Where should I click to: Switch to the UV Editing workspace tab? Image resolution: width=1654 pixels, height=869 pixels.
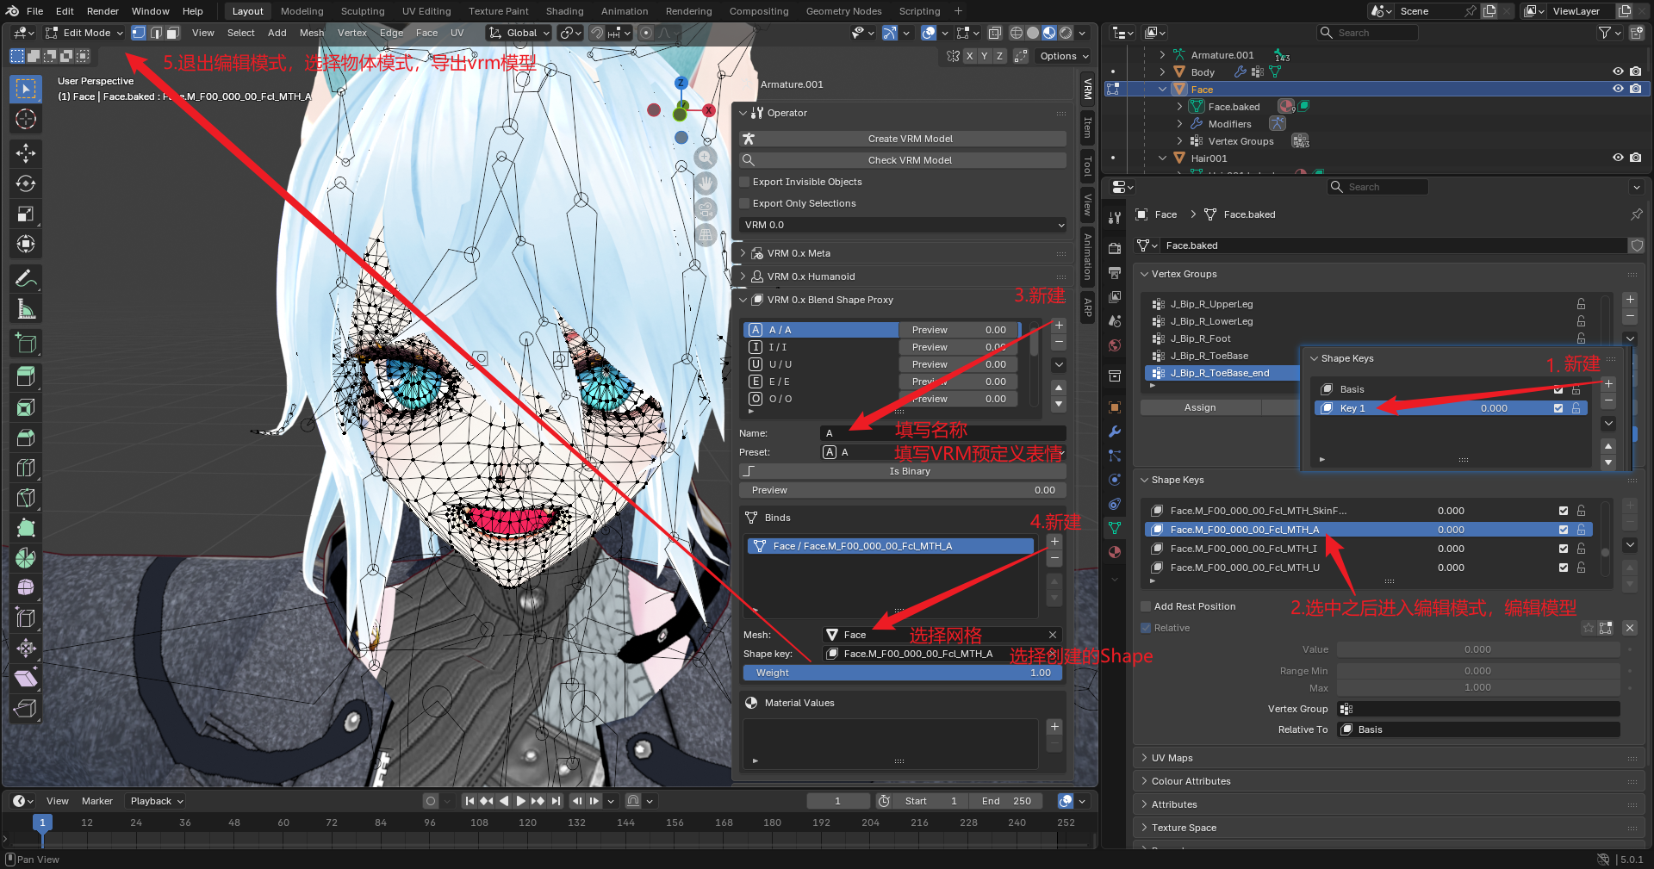[426, 11]
